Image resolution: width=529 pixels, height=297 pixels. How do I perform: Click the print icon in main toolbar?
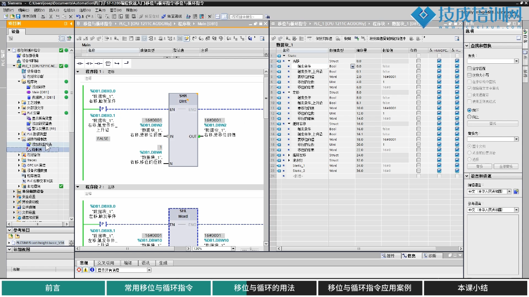click(x=43, y=16)
